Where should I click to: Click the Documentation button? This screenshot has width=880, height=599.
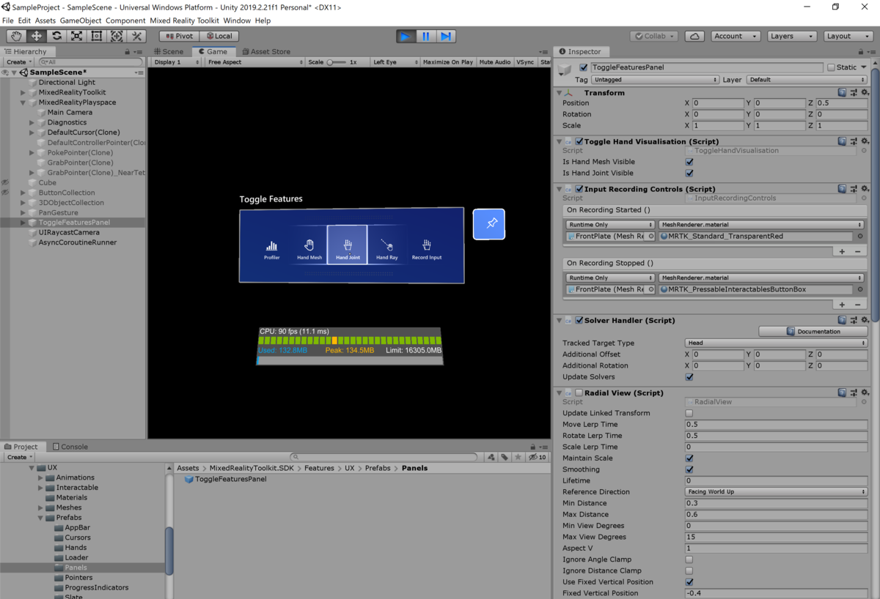pyautogui.click(x=813, y=332)
